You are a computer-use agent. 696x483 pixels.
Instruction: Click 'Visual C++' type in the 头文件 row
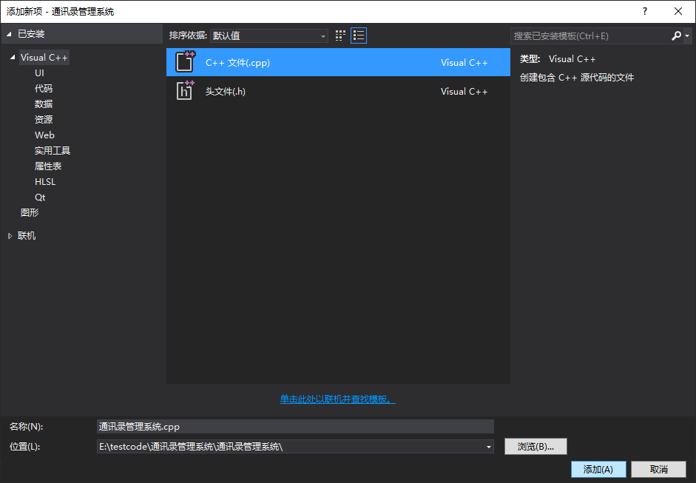tap(464, 92)
